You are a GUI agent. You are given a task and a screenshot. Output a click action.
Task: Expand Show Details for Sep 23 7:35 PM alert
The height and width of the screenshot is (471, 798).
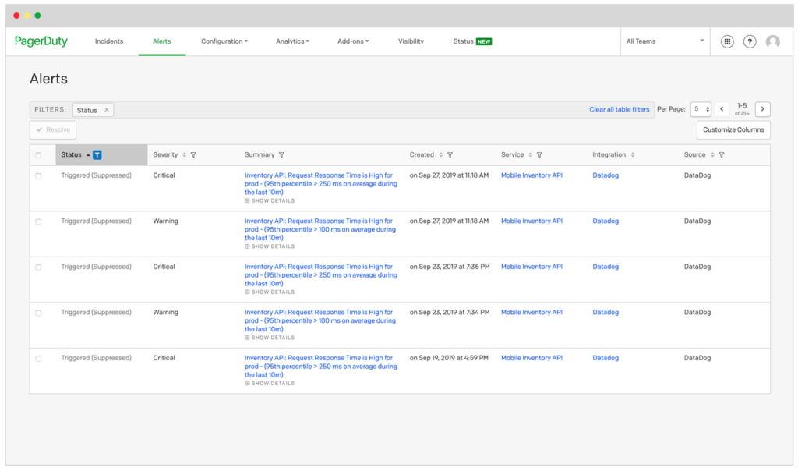[270, 292]
